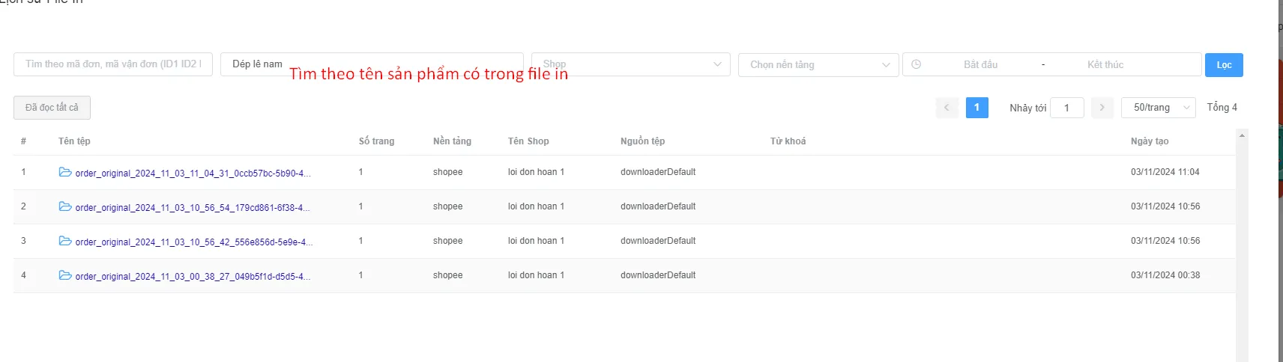
Task: Click 'Đã đọc tất cả' button
Action: click(x=52, y=108)
